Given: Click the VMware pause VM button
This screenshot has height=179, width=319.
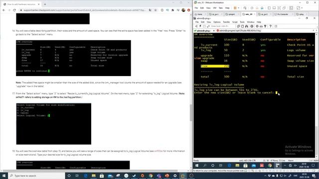Looking at the screenshot, I should click(x=235, y=8).
